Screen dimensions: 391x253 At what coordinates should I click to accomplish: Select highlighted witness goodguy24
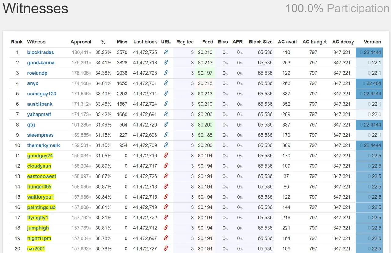tap(40, 156)
